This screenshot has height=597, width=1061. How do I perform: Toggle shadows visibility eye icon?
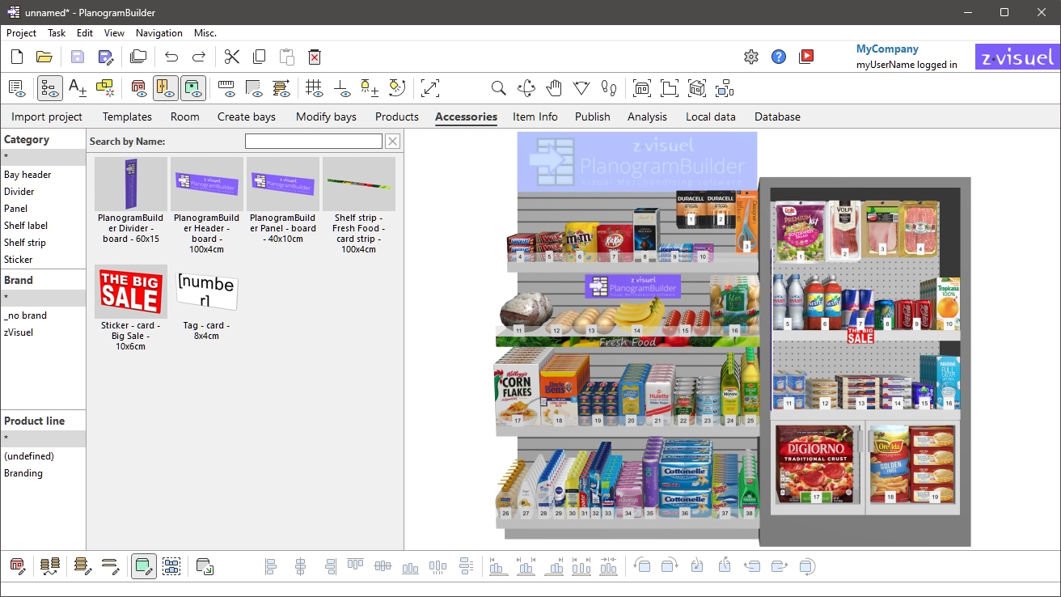tap(254, 87)
